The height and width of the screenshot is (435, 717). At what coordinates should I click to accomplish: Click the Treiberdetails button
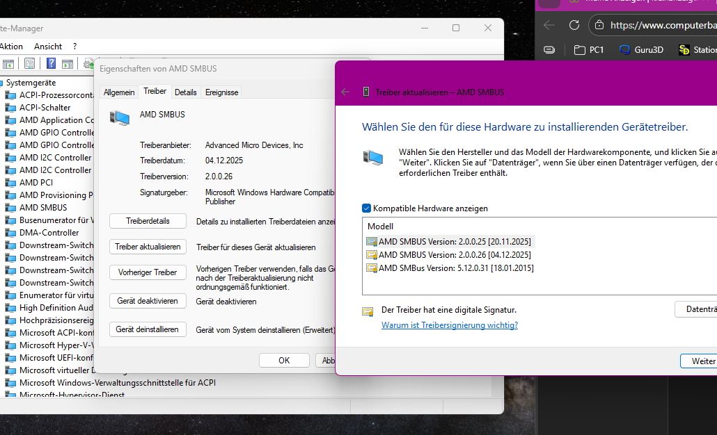[148, 221]
